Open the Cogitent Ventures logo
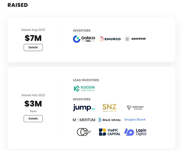Image resolution: width=182 pixels, height=150 pixels. pos(135,108)
